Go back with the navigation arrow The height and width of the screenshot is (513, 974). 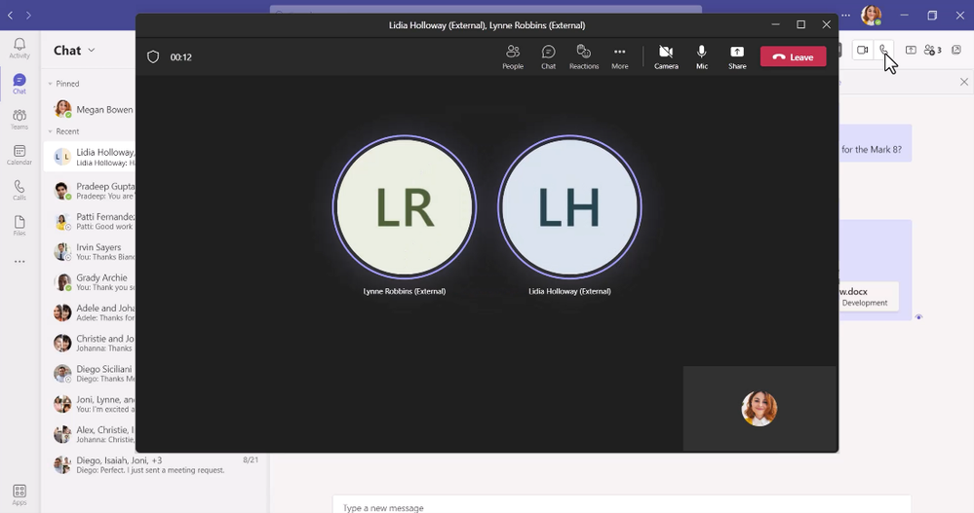pyautogui.click(x=10, y=15)
